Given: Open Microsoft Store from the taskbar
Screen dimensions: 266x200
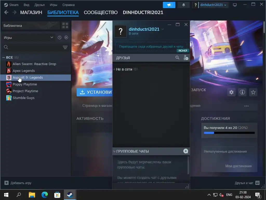Looking at the screenshot, I should 57,195.
